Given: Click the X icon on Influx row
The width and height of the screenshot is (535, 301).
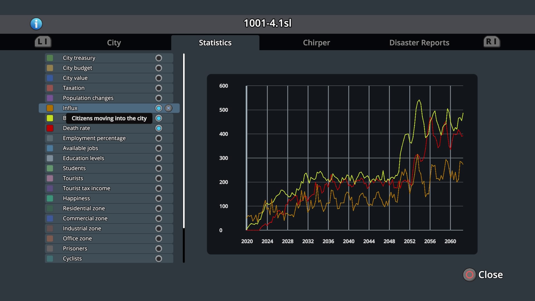Looking at the screenshot, I should [169, 108].
